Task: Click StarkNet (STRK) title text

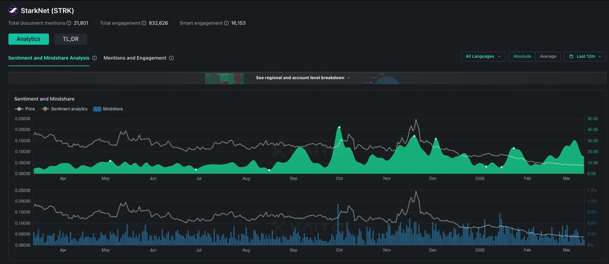Action: tap(47, 11)
